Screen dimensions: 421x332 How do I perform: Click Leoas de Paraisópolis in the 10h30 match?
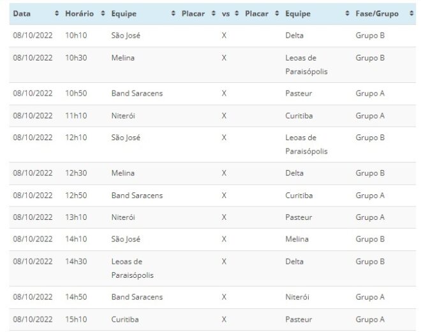point(306,64)
